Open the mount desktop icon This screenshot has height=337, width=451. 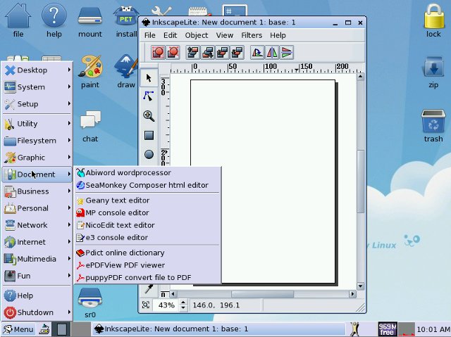90,22
